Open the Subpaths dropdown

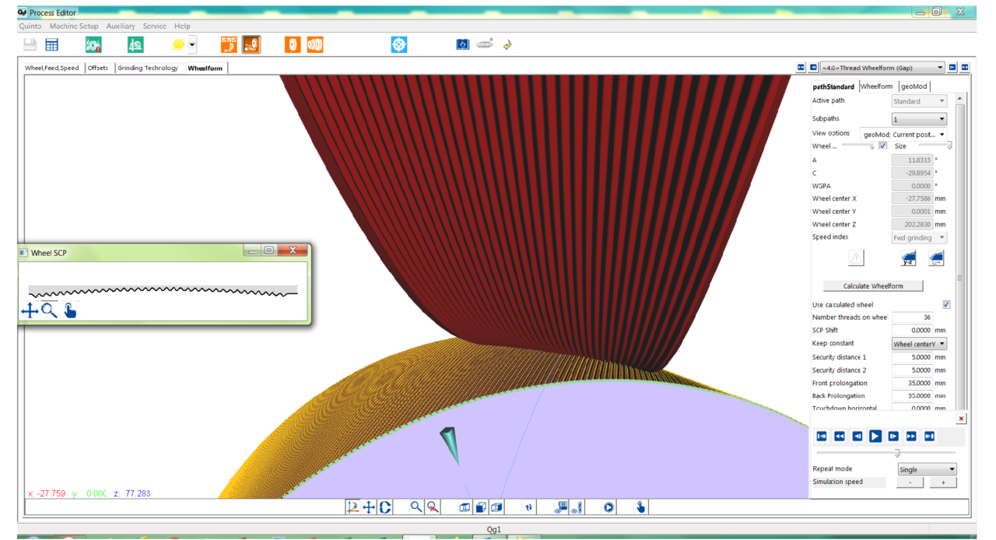click(919, 119)
